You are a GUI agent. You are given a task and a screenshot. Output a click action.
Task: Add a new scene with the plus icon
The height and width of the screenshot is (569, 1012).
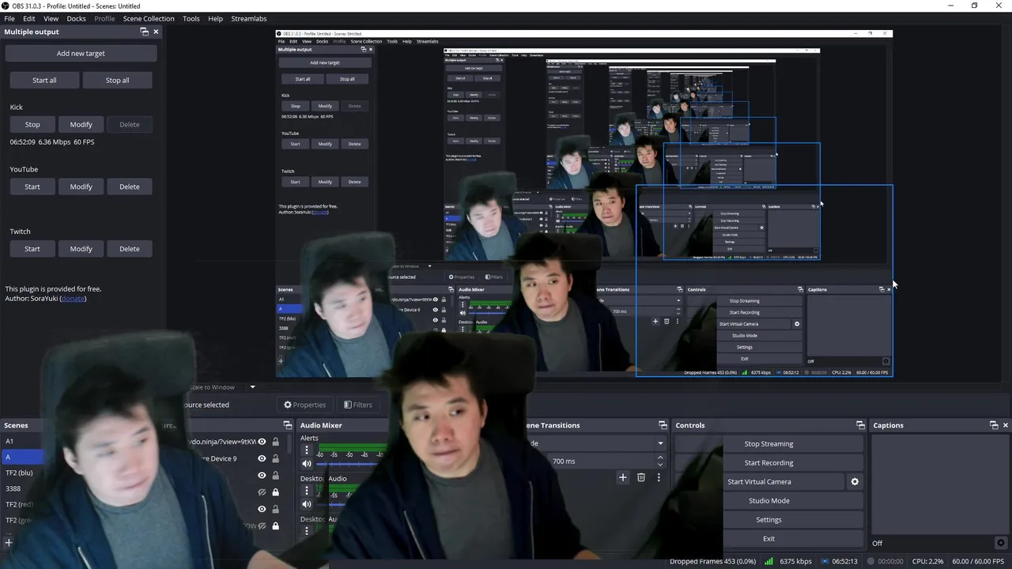[9, 543]
